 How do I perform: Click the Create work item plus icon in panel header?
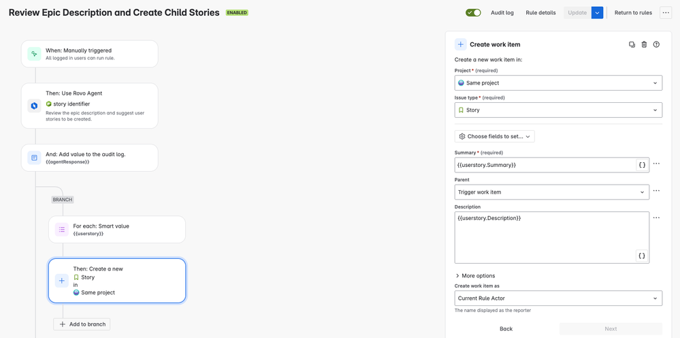coord(461,44)
